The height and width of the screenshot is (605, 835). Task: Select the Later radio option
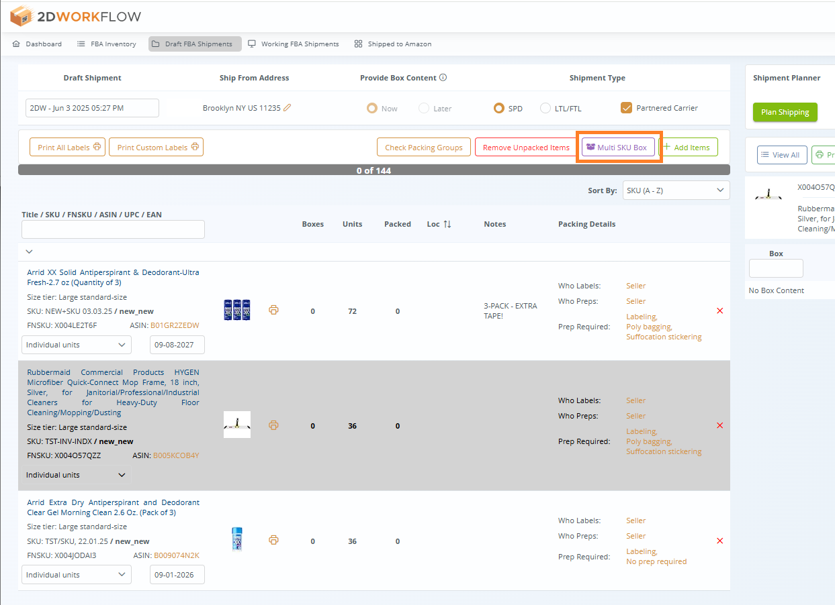point(423,107)
